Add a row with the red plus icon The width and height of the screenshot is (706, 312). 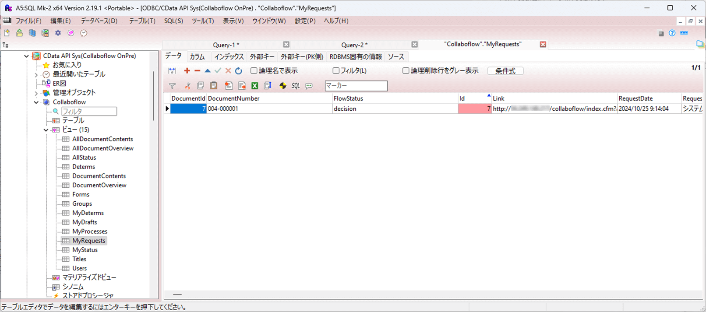point(187,70)
